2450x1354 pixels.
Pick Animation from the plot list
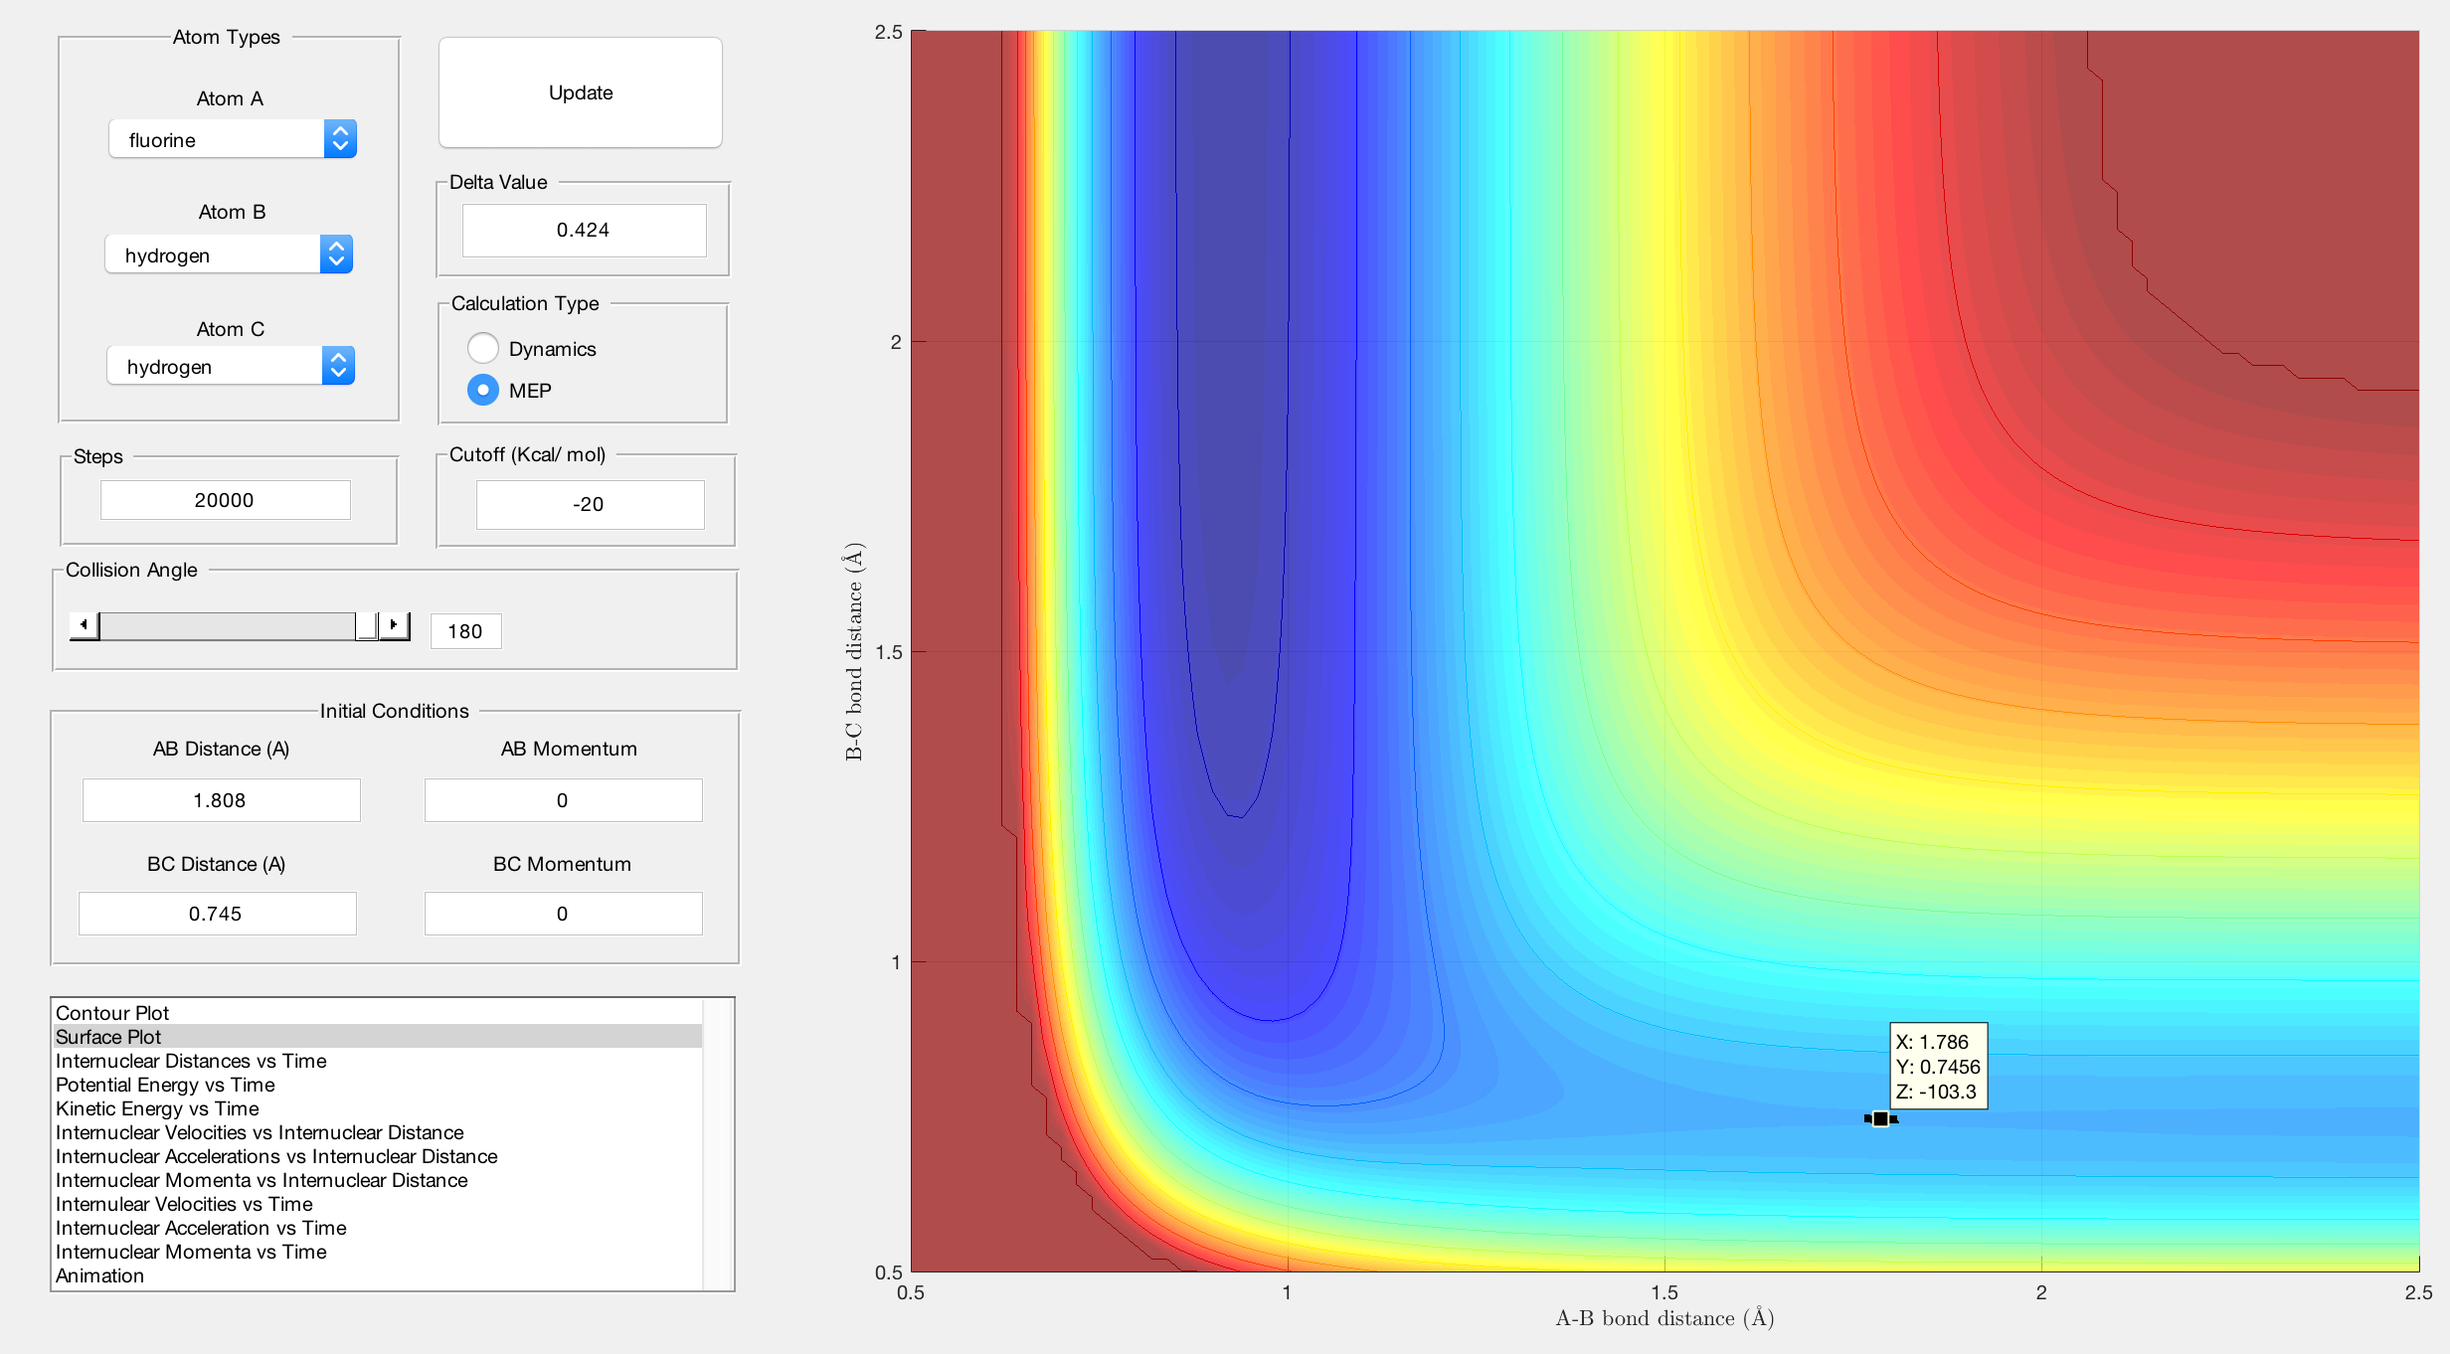(99, 1274)
